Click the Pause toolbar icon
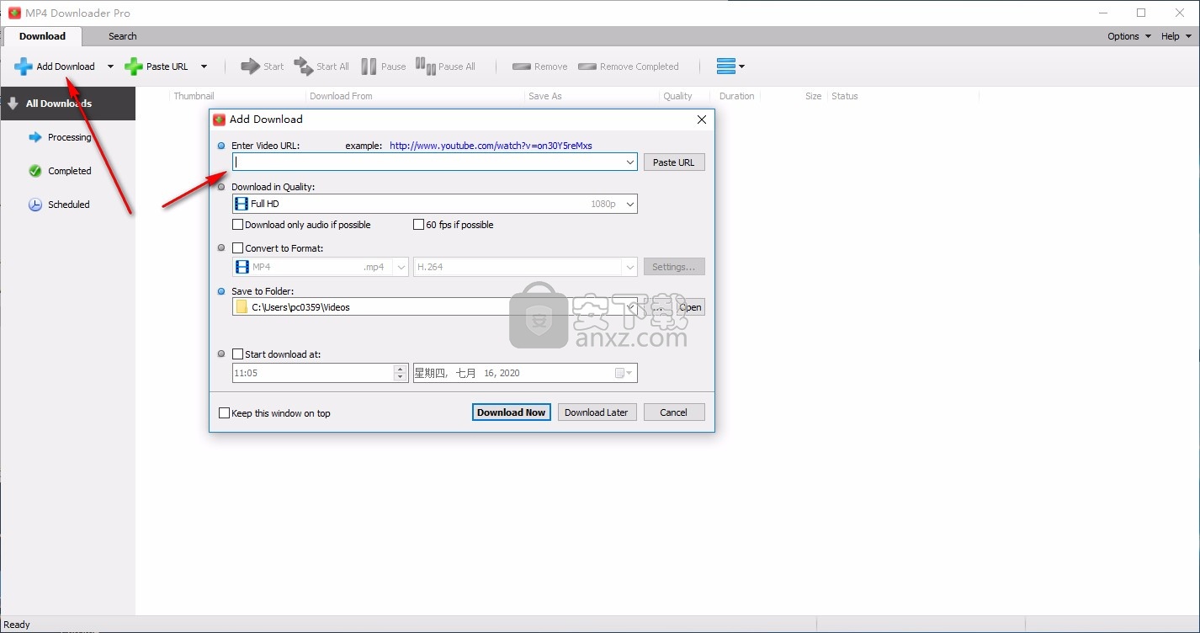The image size is (1200, 633). coord(369,66)
